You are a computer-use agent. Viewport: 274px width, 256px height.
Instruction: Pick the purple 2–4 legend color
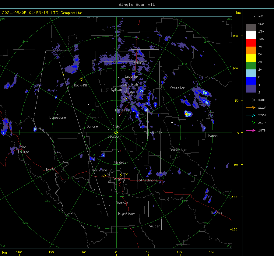[251, 89]
